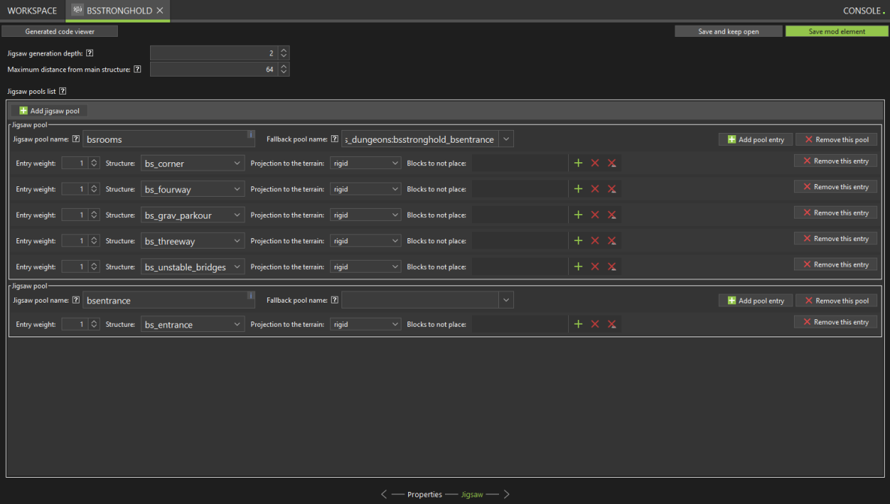Remove the bsentrance pool
The height and width of the screenshot is (504, 890).
(837, 300)
